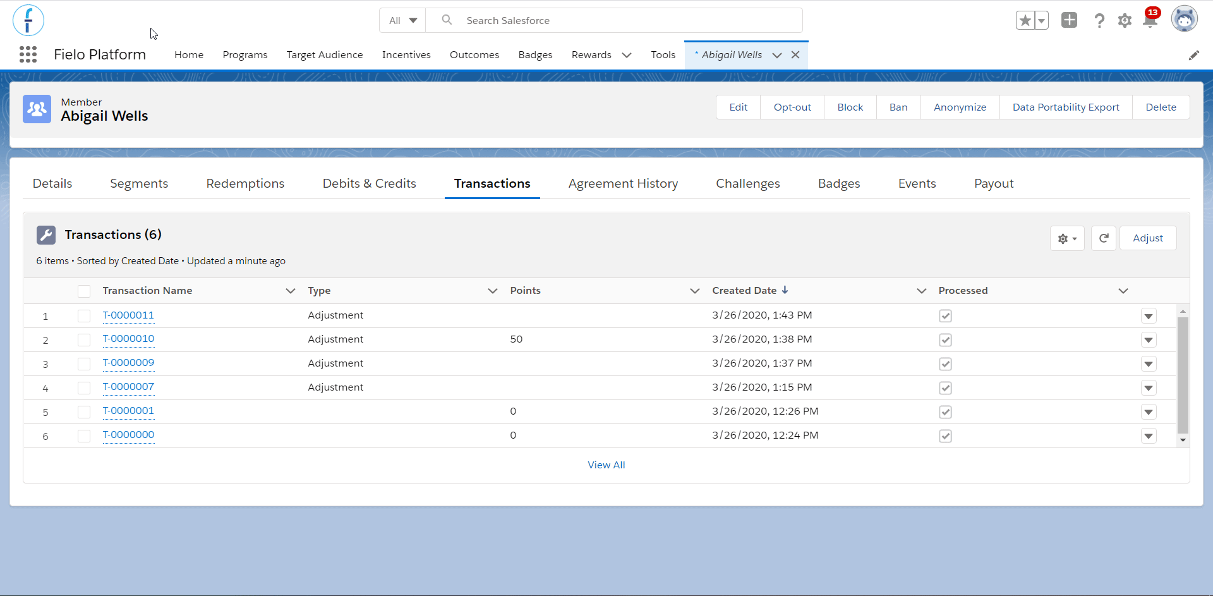Open Transaction Name column menu
The image size is (1213, 596).
point(291,291)
